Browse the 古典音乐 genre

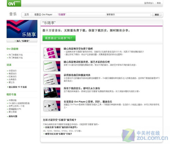point(13,79)
